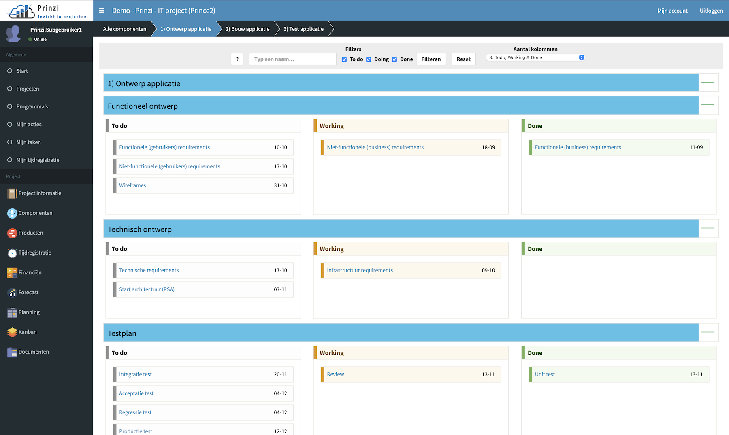Switch to 3) Test applicatie tab
The image size is (729, 435).
(303, 29)
